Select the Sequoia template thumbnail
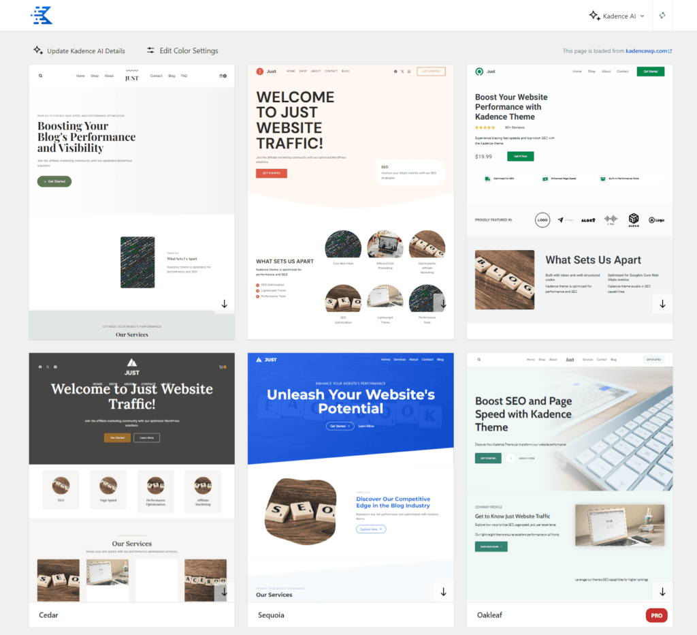Screen dimensions: 697x635 350,477
